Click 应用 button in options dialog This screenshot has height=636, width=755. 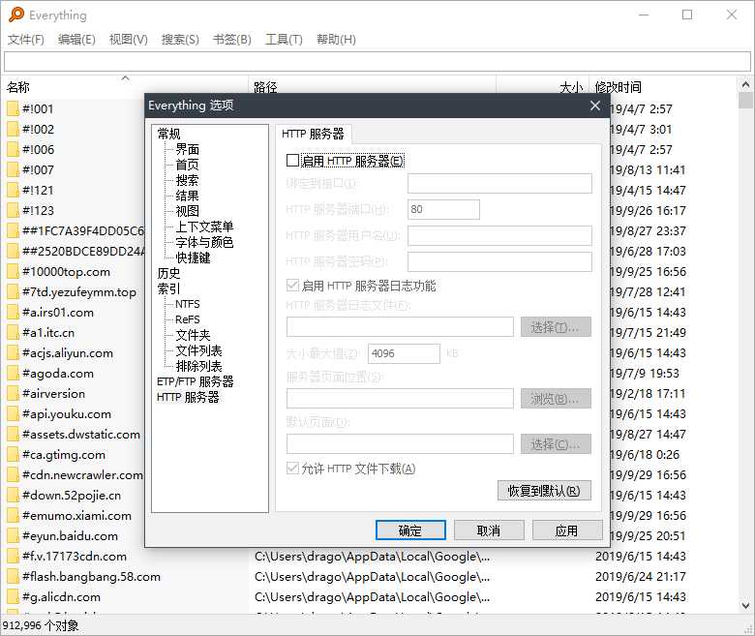click(x=567, y=530)
